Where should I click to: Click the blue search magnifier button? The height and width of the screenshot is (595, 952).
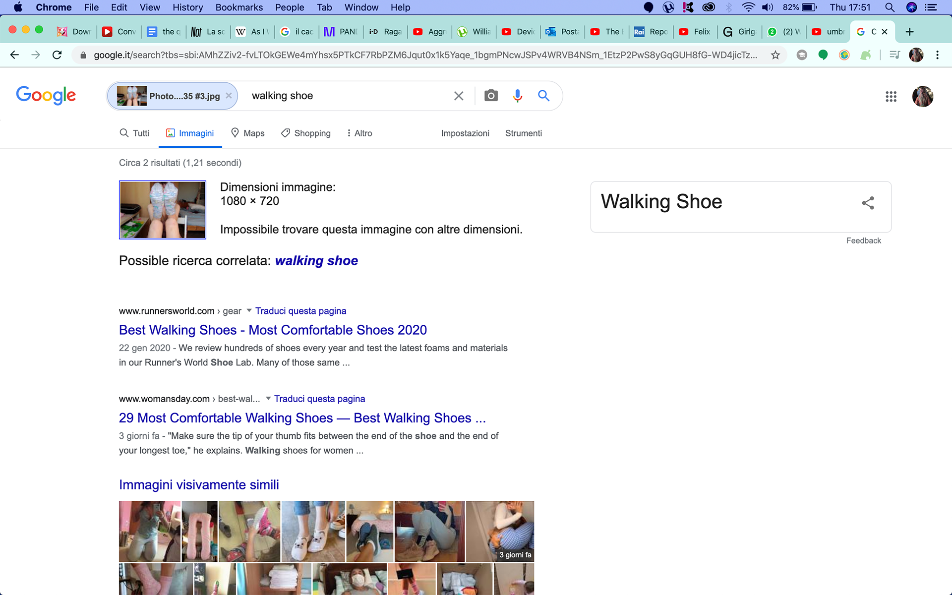point(544,96)
